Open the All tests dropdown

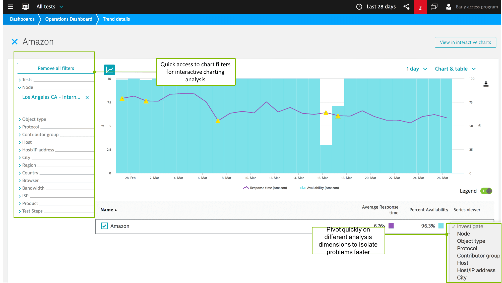click(50, 7)
